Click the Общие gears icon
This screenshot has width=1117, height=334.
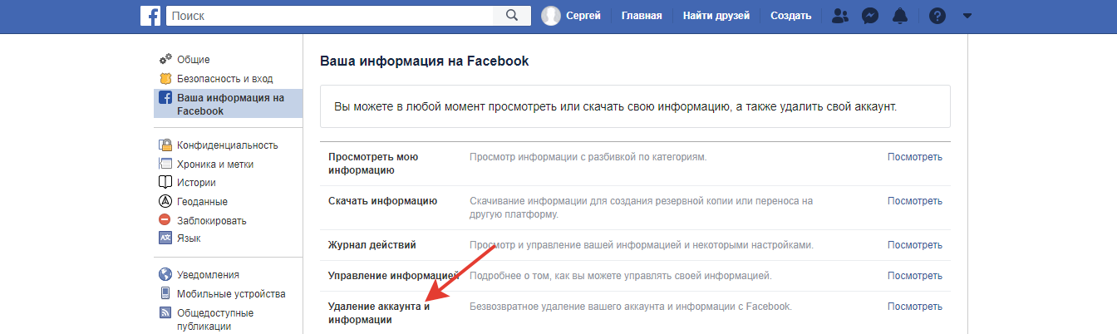coord(165,59)
